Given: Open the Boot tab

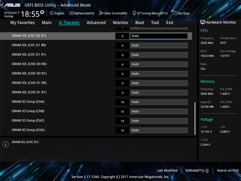Looking at the screenshot, I should (x=140, y=23).
